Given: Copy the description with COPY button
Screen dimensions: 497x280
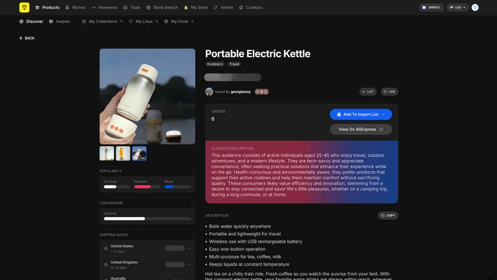Looking at the screenshot, I should (x=388, y=215).
